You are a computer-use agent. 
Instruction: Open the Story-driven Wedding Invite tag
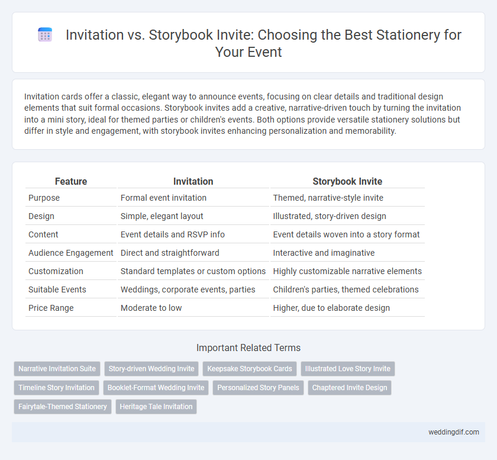(151, 369)
